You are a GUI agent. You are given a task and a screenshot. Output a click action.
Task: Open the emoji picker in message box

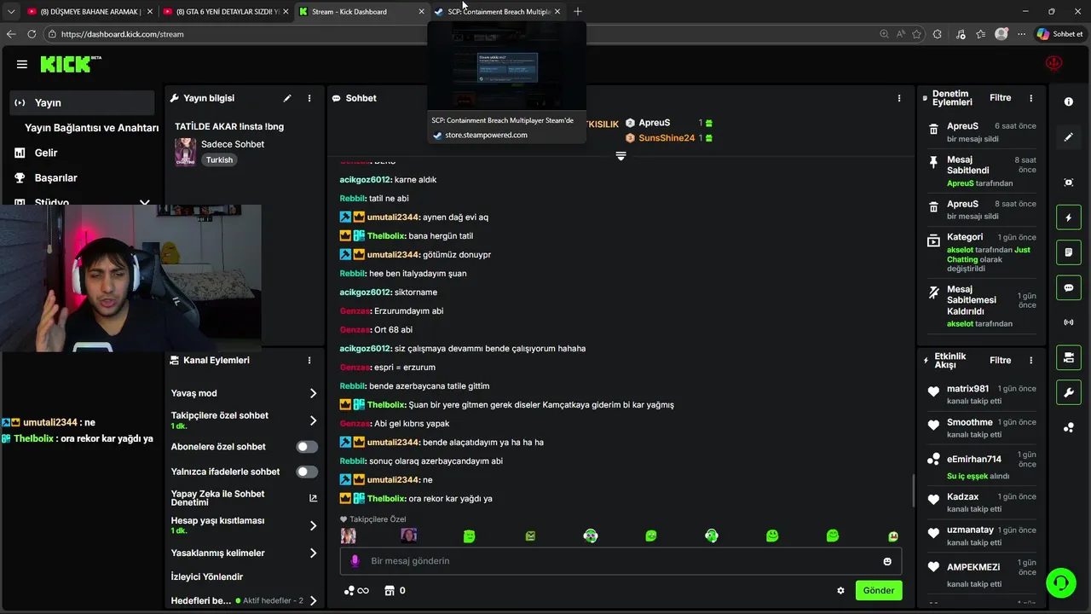click(887, 561)
